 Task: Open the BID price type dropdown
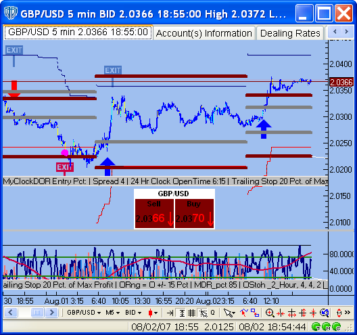[x=133, y=313]
